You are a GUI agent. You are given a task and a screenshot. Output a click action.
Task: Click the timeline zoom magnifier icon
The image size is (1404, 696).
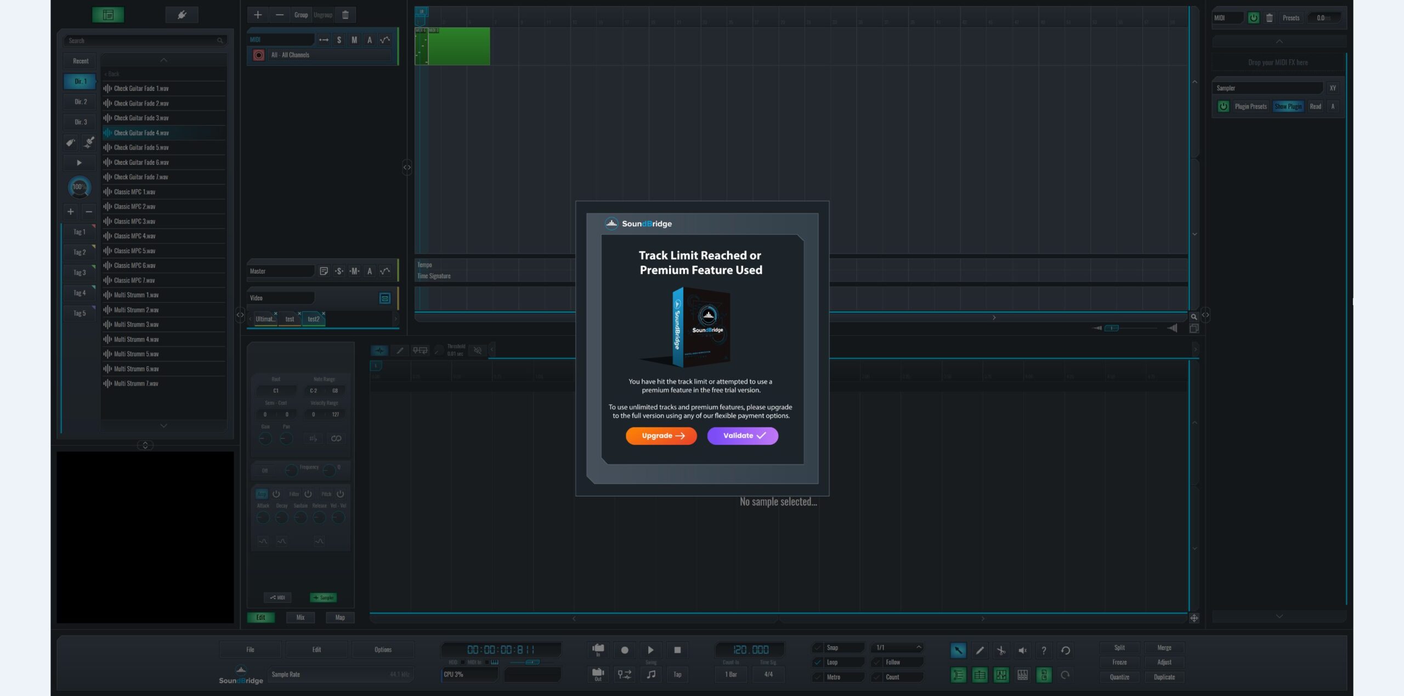[1193, 317]
